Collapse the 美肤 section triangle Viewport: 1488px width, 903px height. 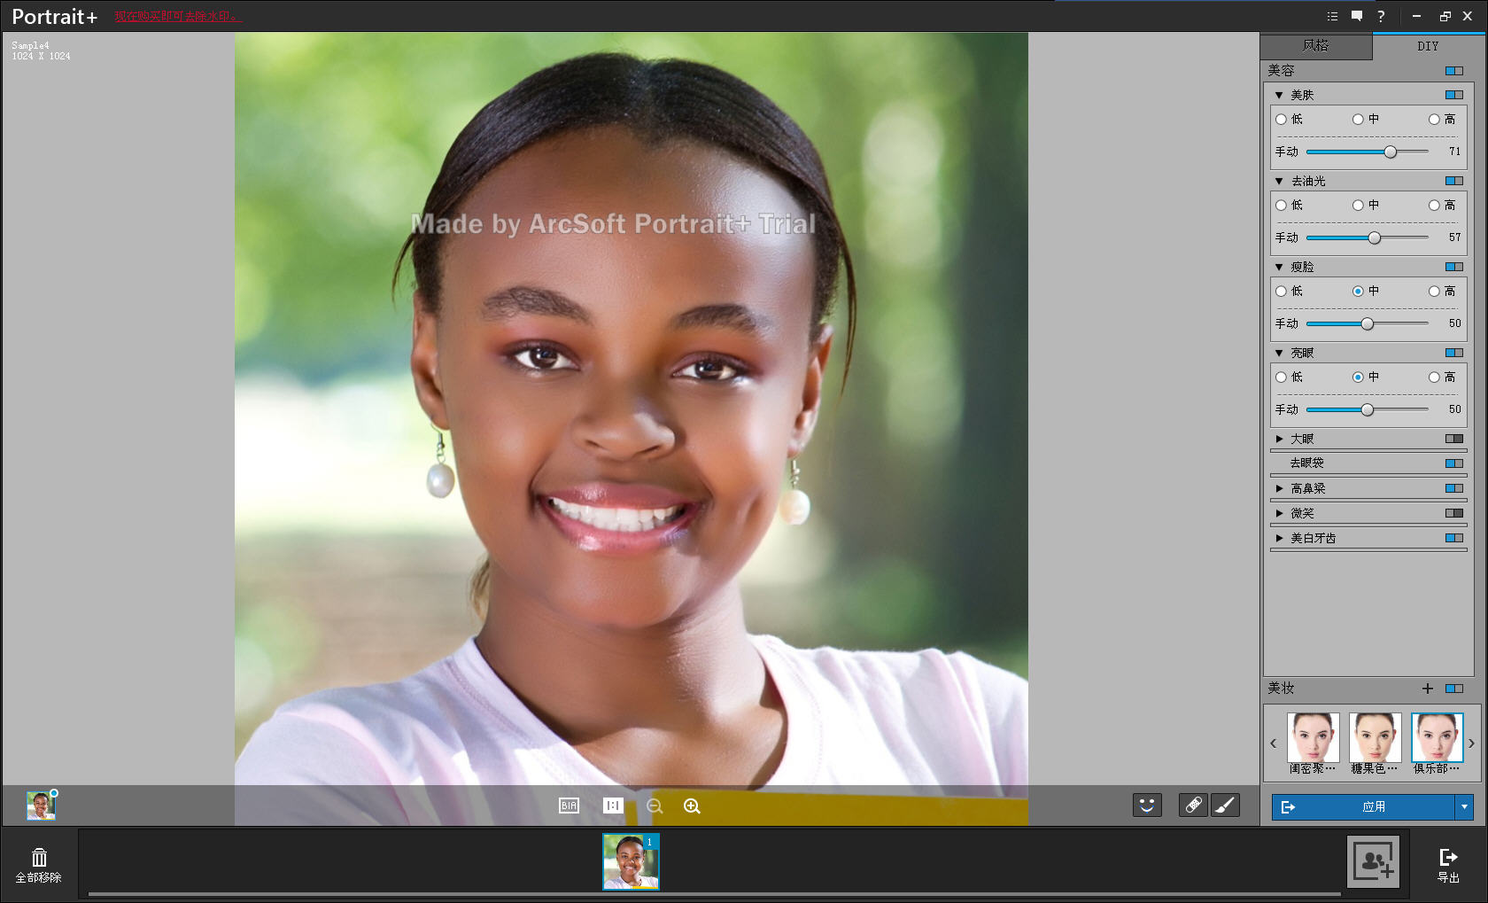1279,95
